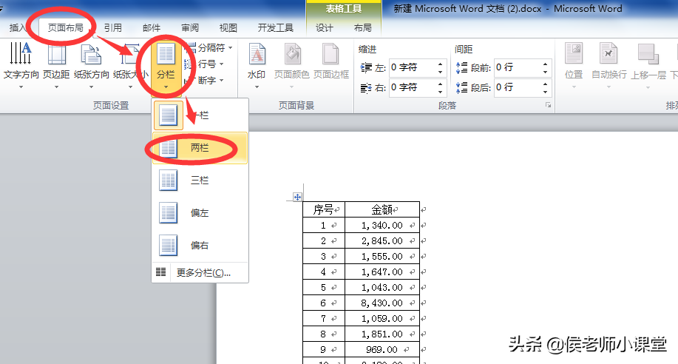The width and height of the screenshot is (678, 364).
Task: Click the cell containing 1,059.00
Action: (x=382, y=319)
